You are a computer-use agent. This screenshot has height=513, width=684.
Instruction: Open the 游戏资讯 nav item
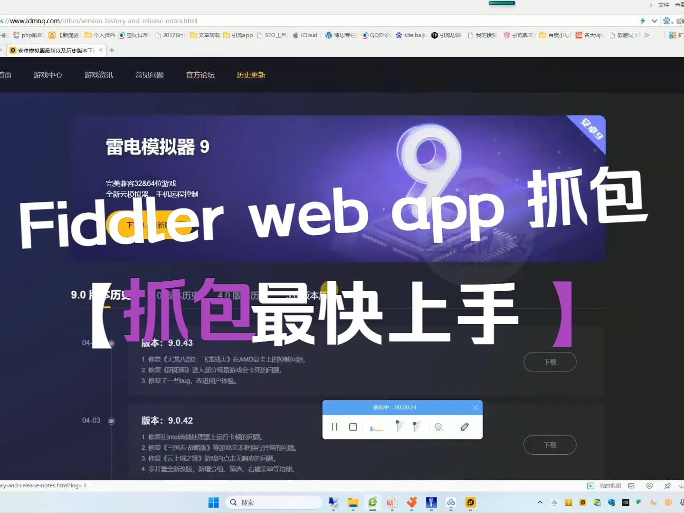pyautogui.click(x=99, y=75)
